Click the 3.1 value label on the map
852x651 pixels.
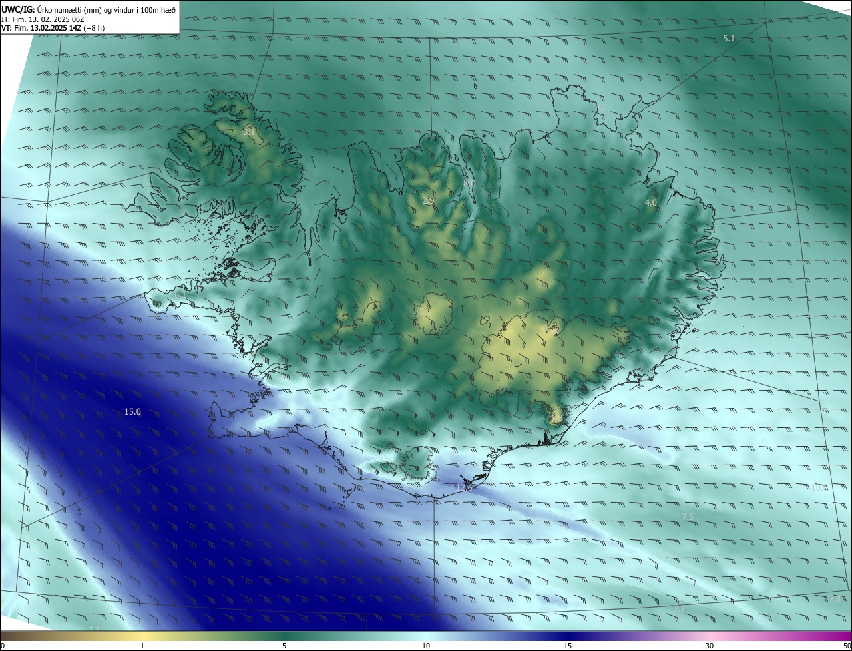click(249, 132)
